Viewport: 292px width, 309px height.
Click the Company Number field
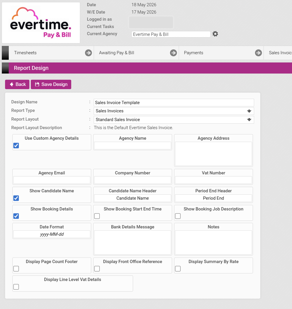tap(133, 180)
